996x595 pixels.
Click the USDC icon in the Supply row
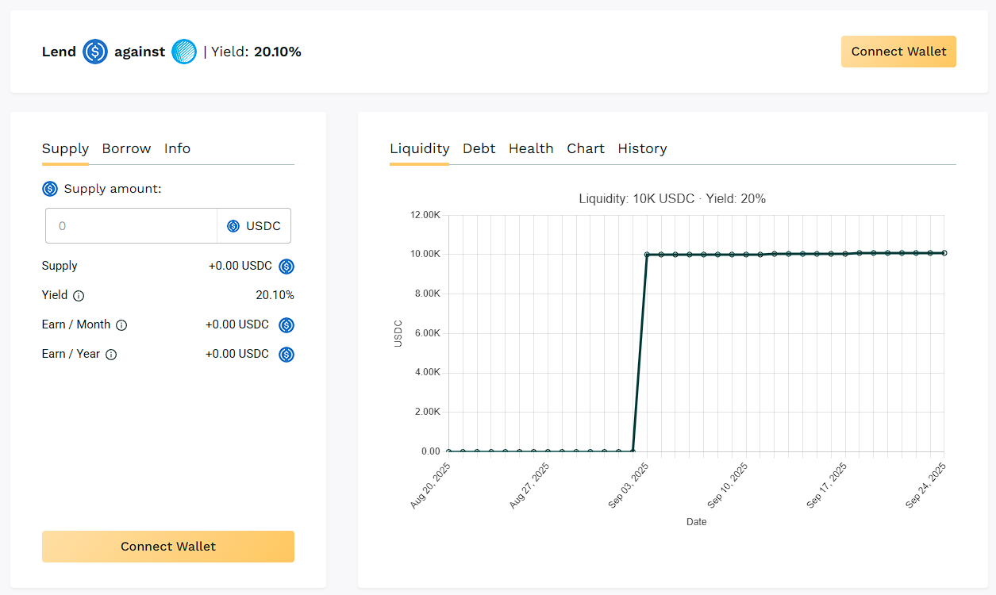286,267
